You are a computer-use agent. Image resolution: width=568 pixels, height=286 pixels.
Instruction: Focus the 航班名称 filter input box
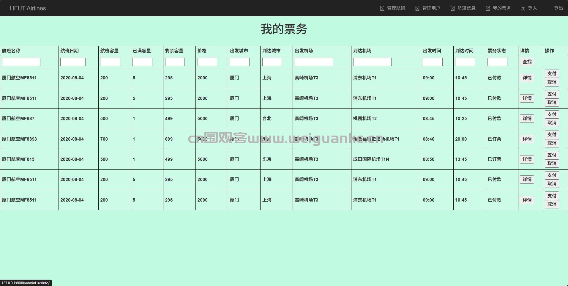pyautogui.click(x=21, y=62)
